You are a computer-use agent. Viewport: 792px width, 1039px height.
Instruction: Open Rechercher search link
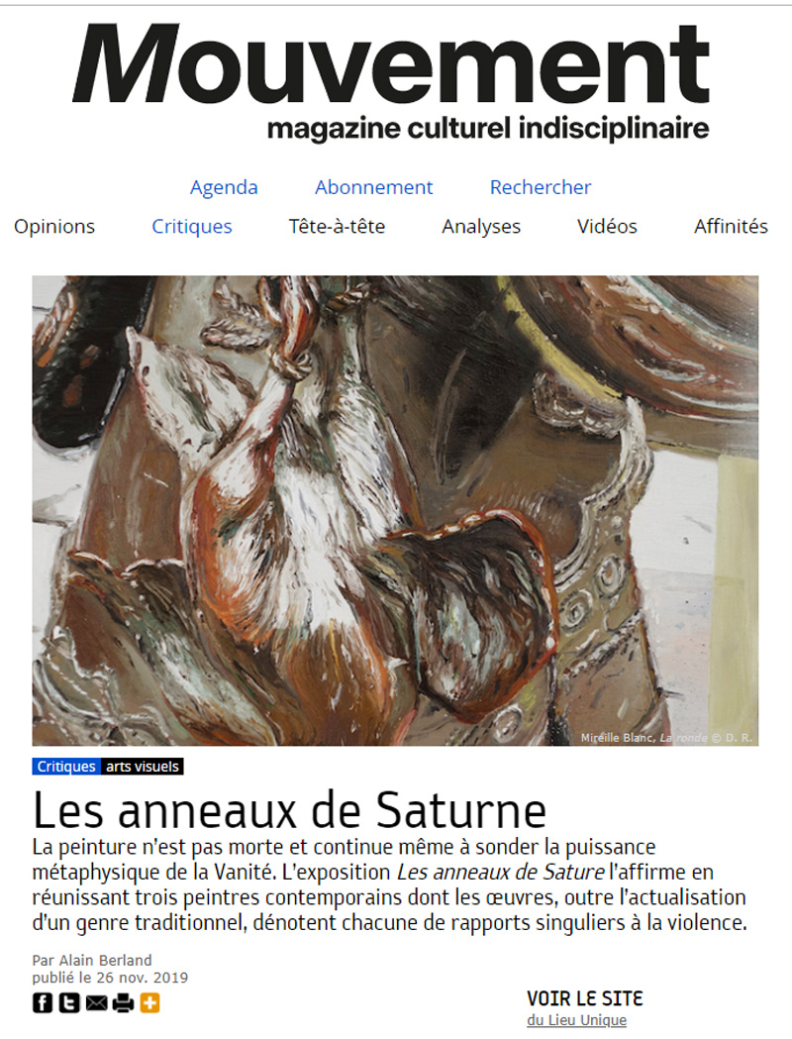pos(541,187)
